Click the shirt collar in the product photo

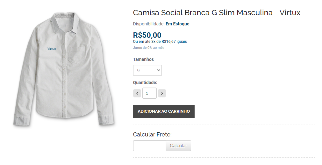[x=68, y=24]
